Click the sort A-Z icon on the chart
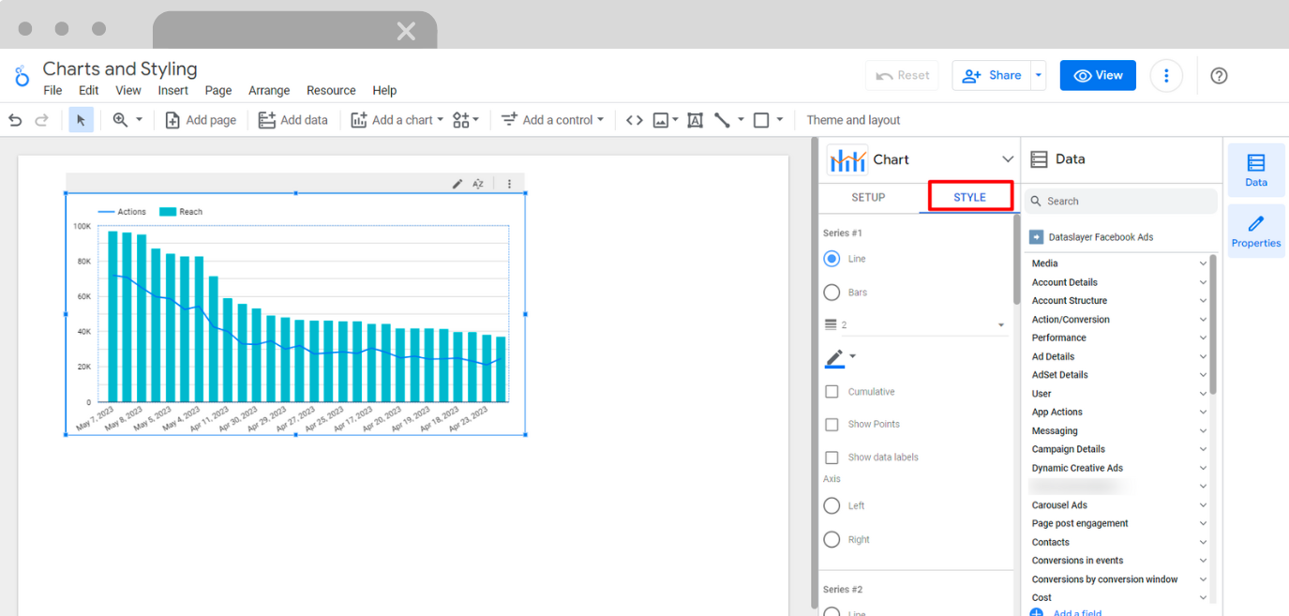 [x=478, y=183]
